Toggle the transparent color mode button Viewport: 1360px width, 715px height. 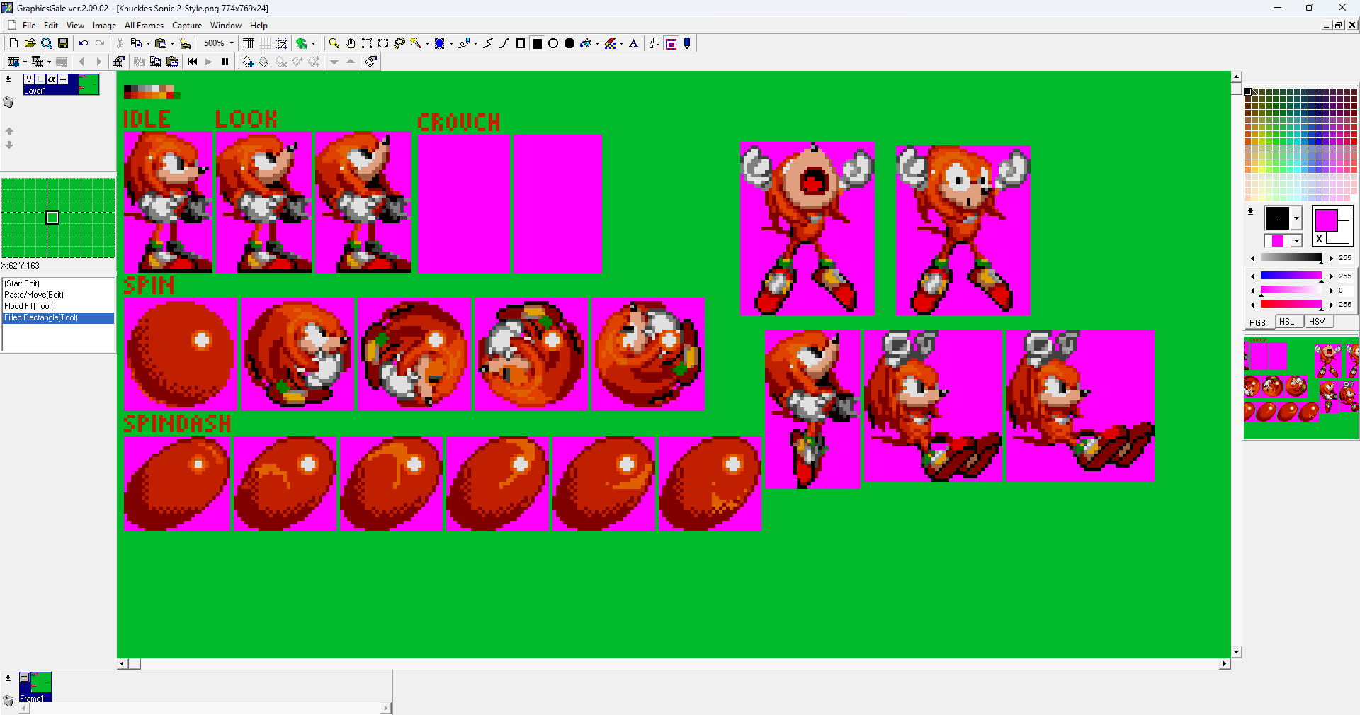coord(671,43)
